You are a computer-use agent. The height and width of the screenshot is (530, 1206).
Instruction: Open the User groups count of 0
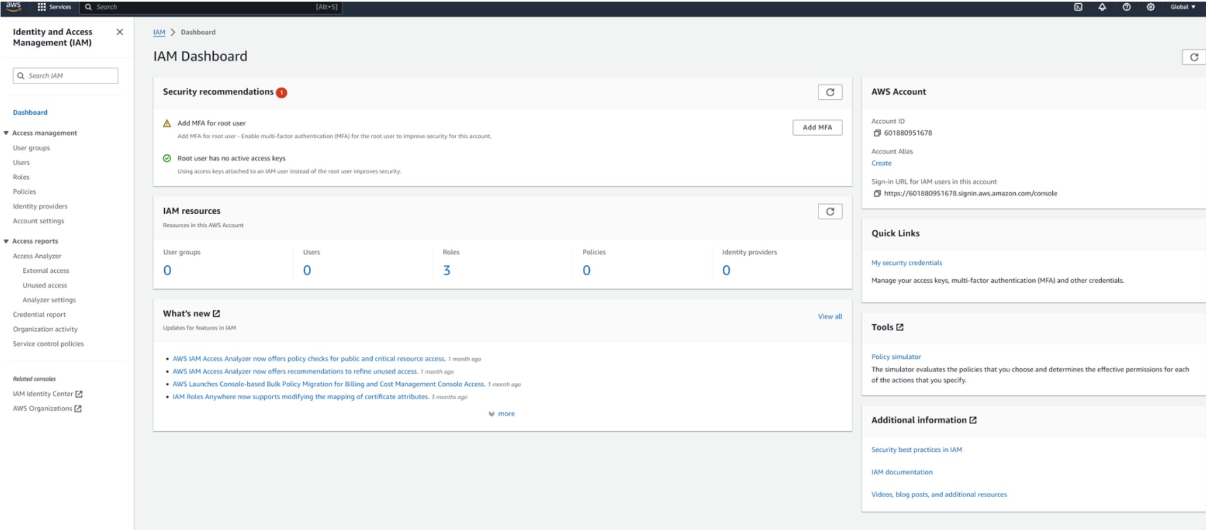(x=167, y=270)
